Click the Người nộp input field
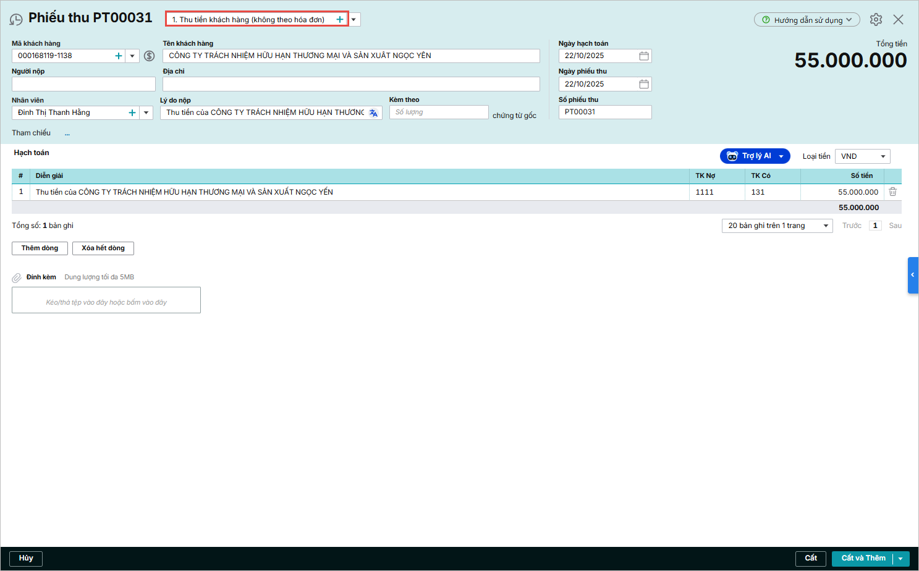This screenshot has width=919, height=571. point(83,84)
